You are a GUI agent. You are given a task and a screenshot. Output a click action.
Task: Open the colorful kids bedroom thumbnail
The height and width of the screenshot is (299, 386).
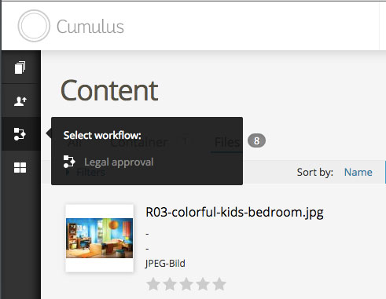(x=99, y=238)
